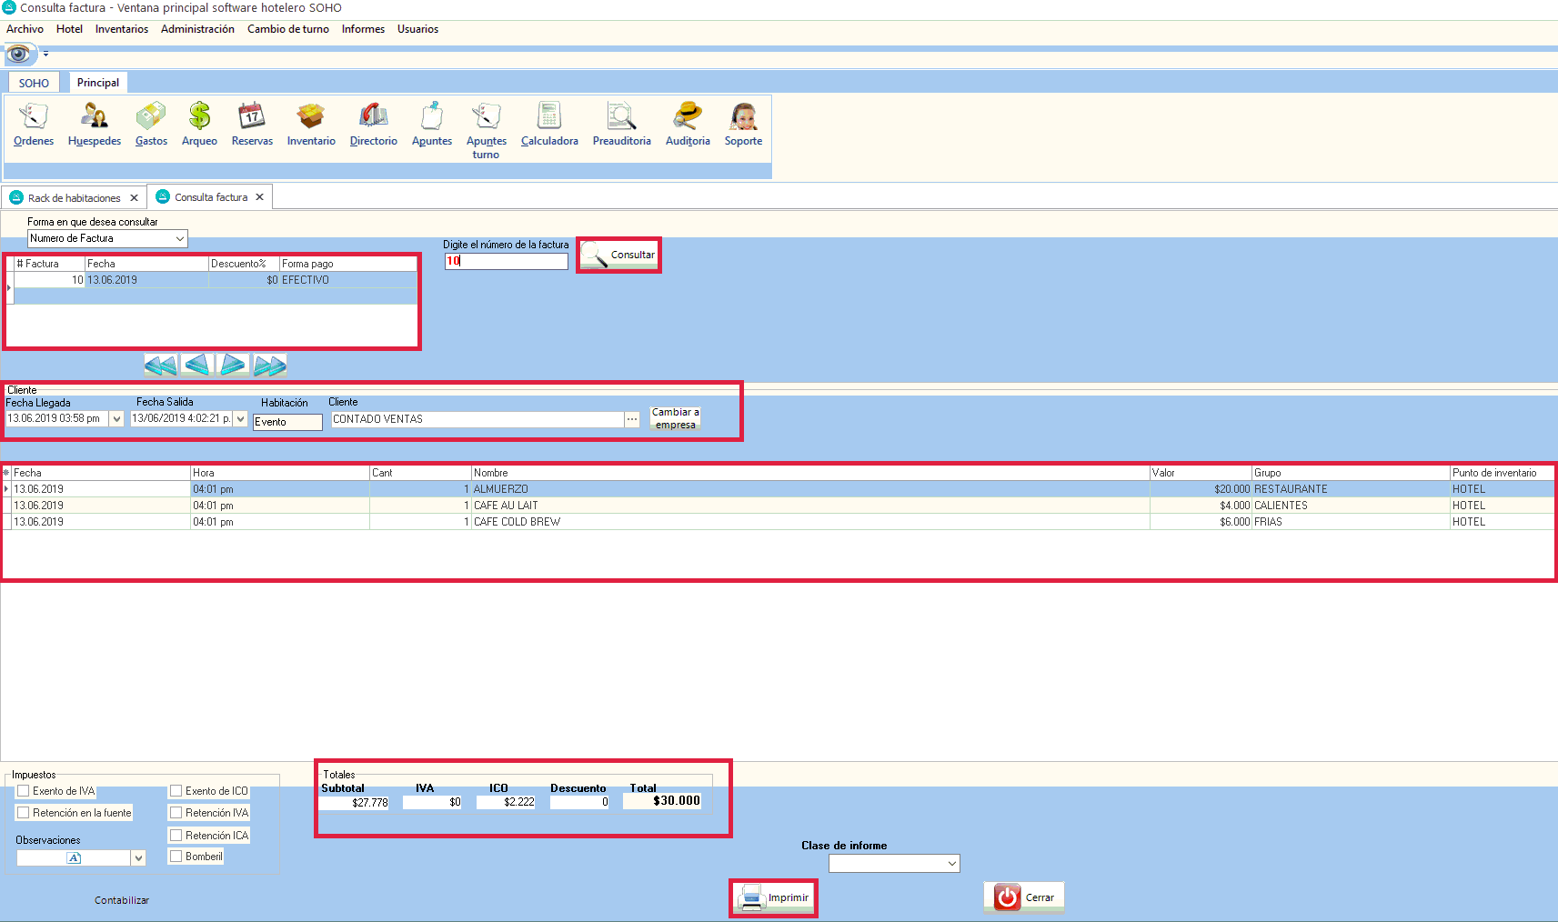
Task: Expand the Fecha Llegada date picker
Action: click(116, 419)
